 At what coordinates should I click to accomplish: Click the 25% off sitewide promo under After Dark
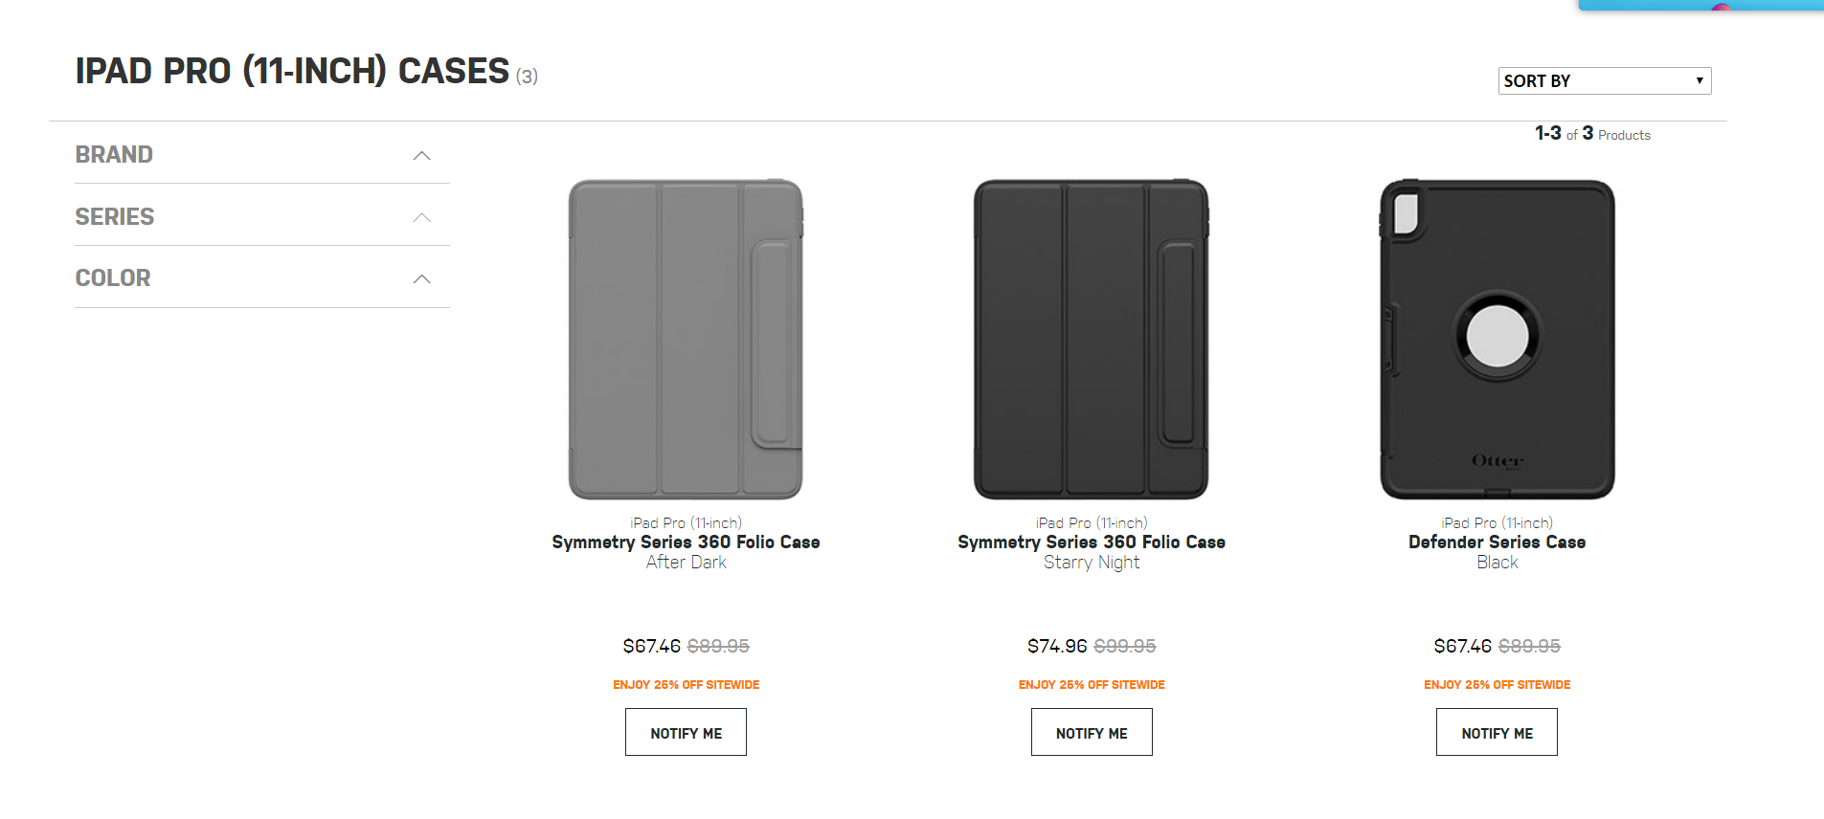click(686, 685)
